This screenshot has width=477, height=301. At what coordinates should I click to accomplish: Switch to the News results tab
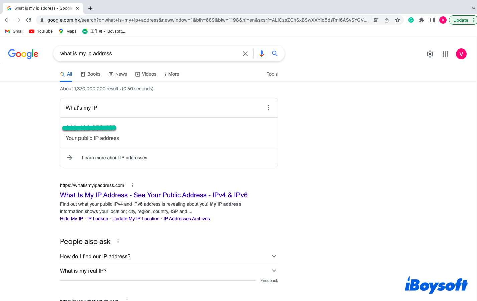pos(118,74)
